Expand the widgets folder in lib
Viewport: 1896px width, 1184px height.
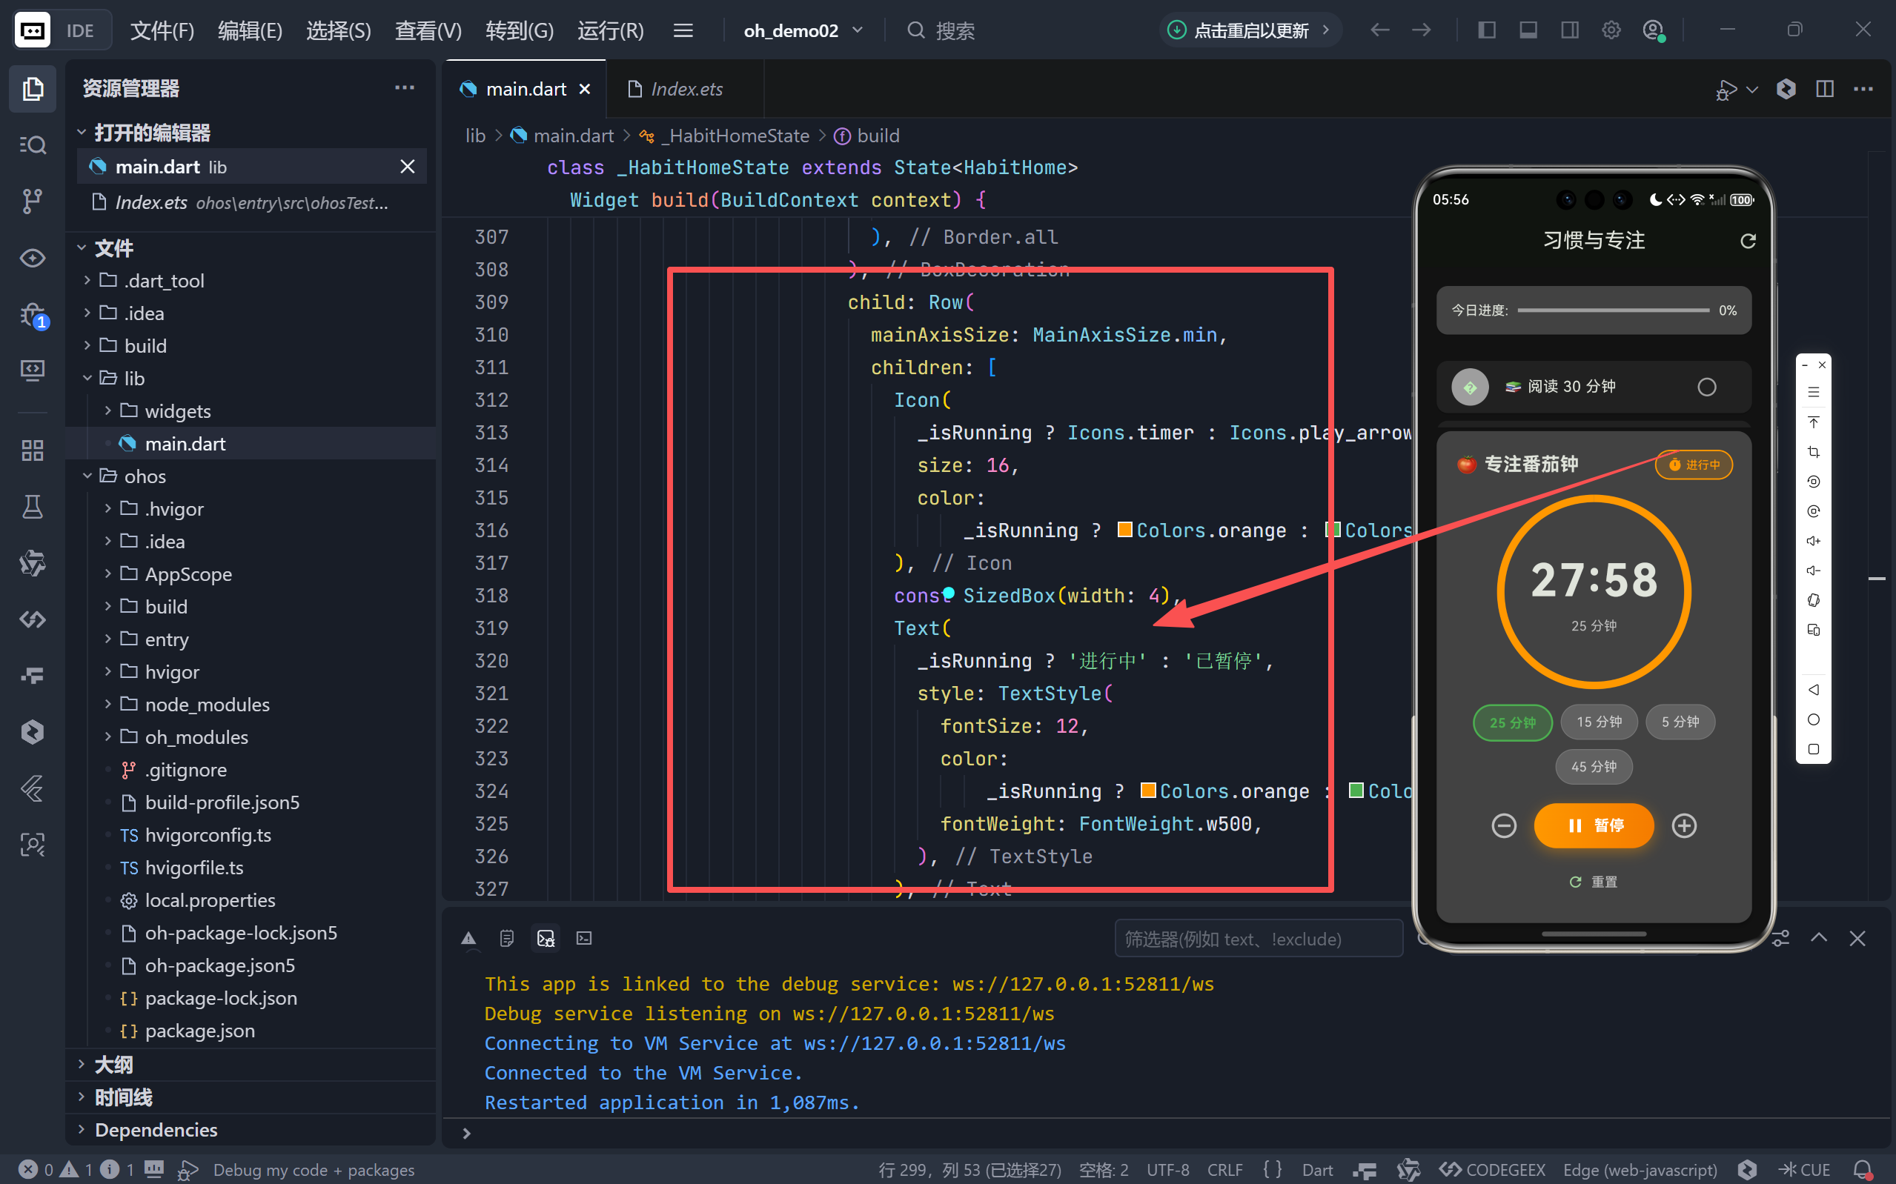[x=177, y=411]
